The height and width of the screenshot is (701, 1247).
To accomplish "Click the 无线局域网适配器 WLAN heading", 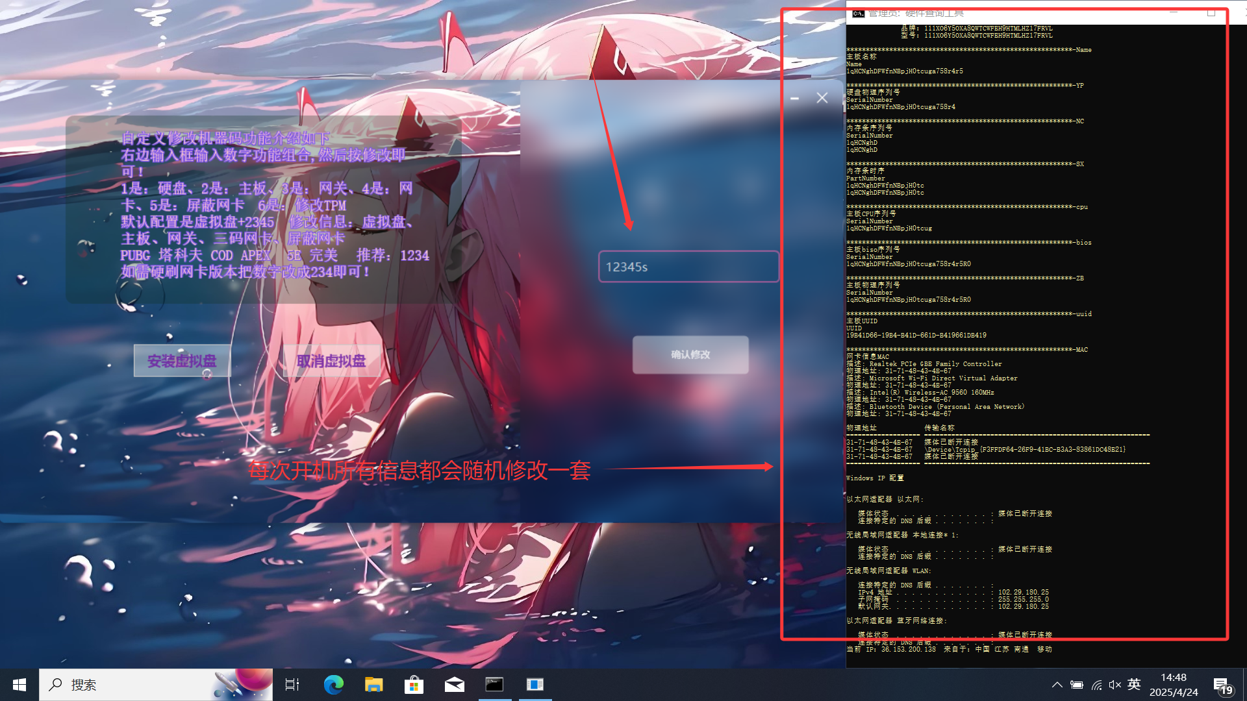I will 888,571.
